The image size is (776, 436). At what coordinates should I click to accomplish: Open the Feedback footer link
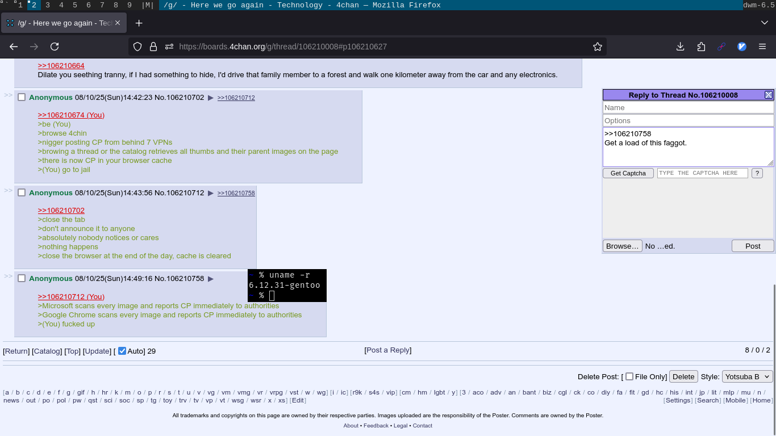coord(376,425)
